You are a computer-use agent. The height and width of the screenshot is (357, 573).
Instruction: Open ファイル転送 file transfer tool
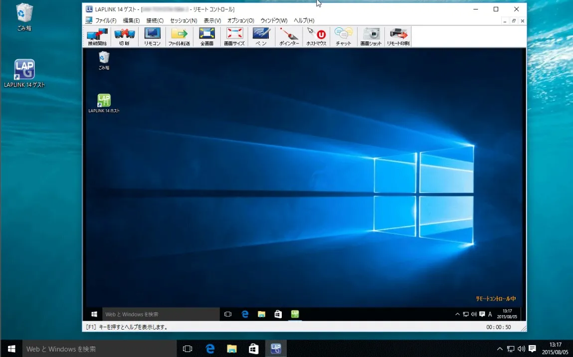click(x=179, y=36)
